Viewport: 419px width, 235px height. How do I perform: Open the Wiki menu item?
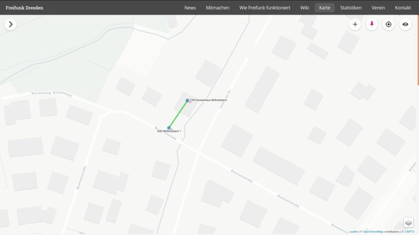304,8
